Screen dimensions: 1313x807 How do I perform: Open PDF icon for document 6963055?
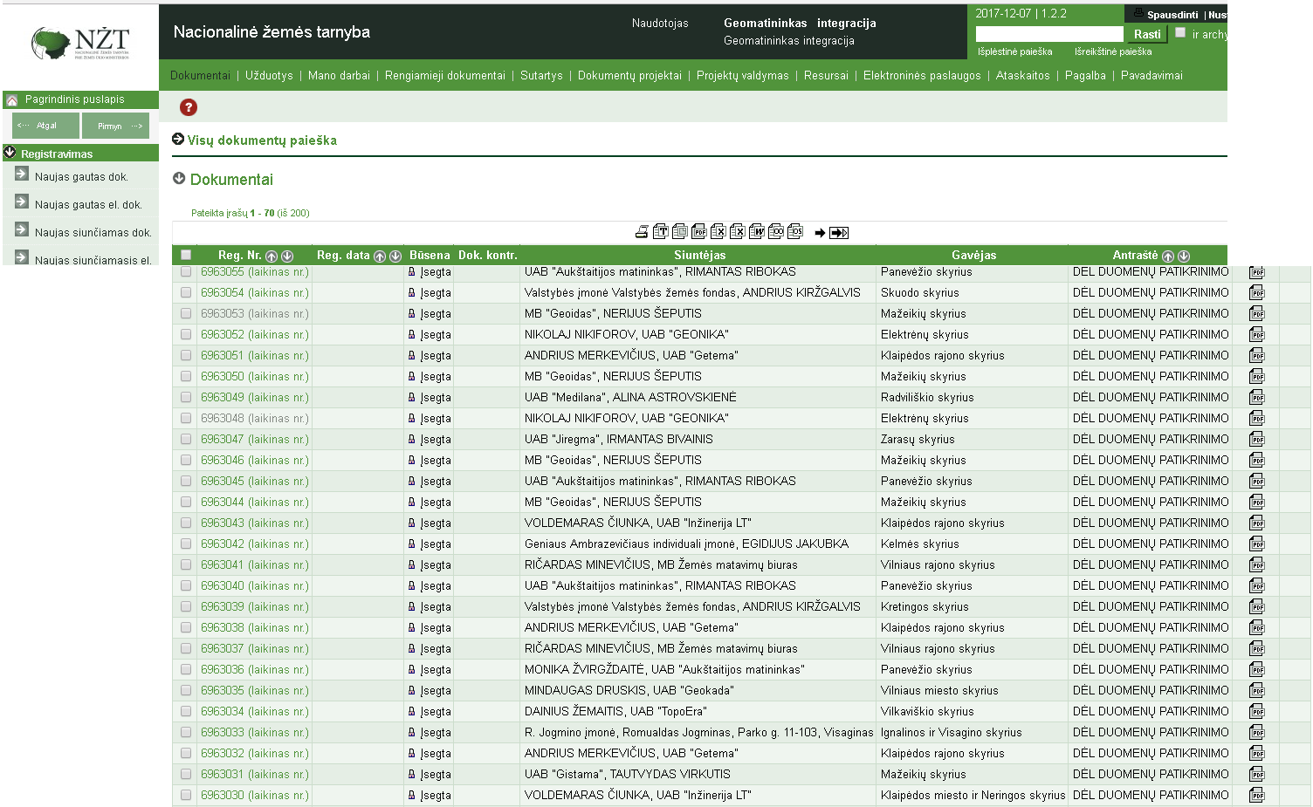(1257, 272)
